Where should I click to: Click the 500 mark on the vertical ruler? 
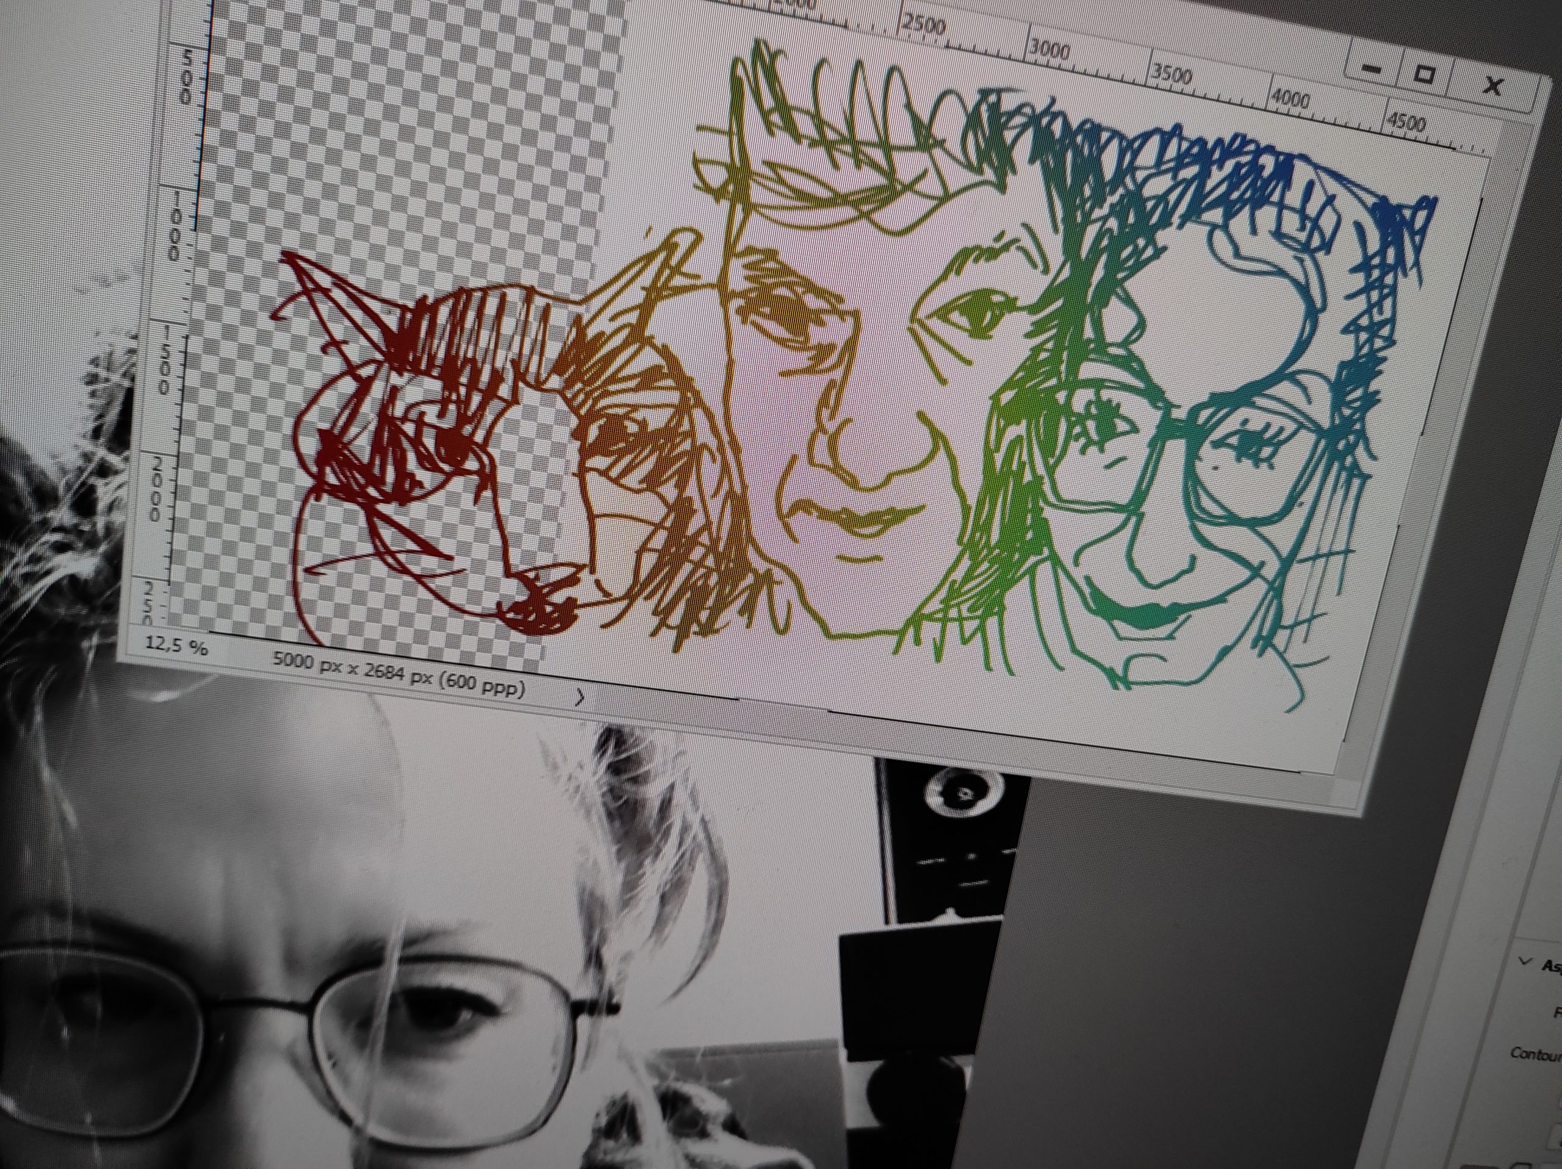tap(185, 77)
